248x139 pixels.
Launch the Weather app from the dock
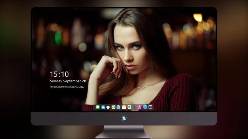[x=103, y=107]
